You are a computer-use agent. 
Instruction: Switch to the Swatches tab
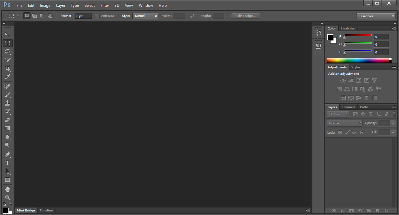pyautogui.click(x=347, y=28)
